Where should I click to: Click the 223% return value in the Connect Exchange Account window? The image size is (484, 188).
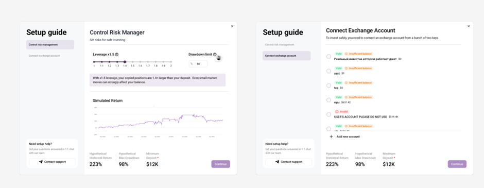332,164
